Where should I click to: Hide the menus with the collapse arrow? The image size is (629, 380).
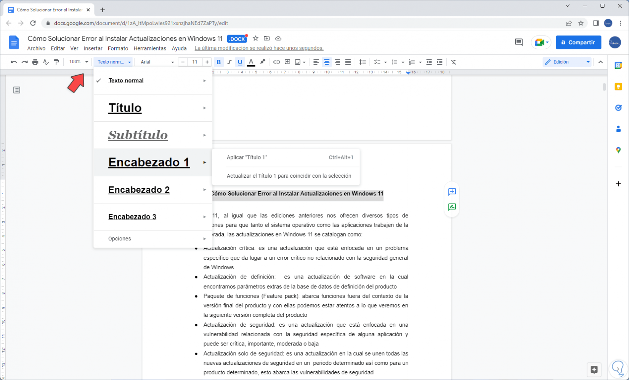[600, 62]
